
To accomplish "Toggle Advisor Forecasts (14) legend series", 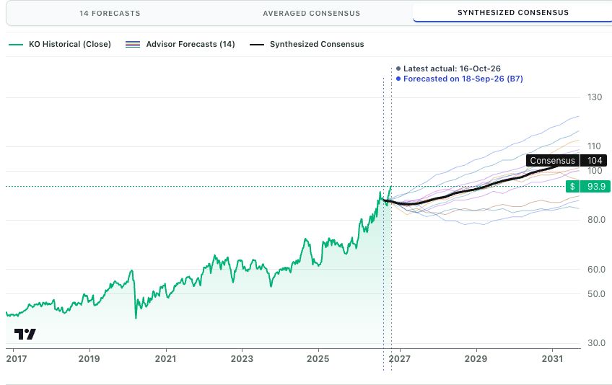I will click(180, 44).
